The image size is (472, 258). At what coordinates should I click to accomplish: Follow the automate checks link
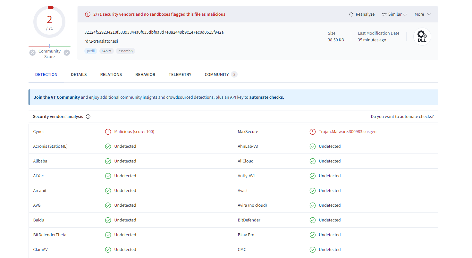[266, 97]
